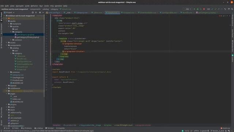Hide the Project panel with the minus icon
The width and height of the screenshot is (234, 132).
[x=43, y=12]
